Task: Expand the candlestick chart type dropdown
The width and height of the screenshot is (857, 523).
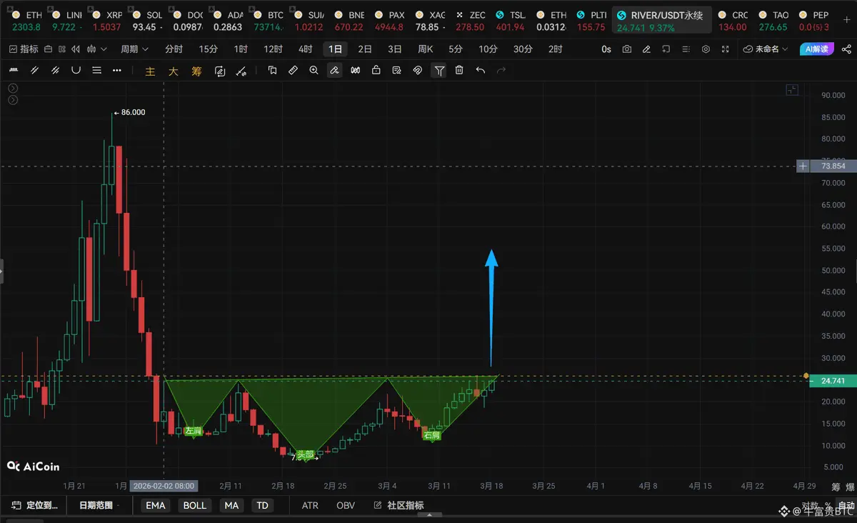Action: [104, 49]
